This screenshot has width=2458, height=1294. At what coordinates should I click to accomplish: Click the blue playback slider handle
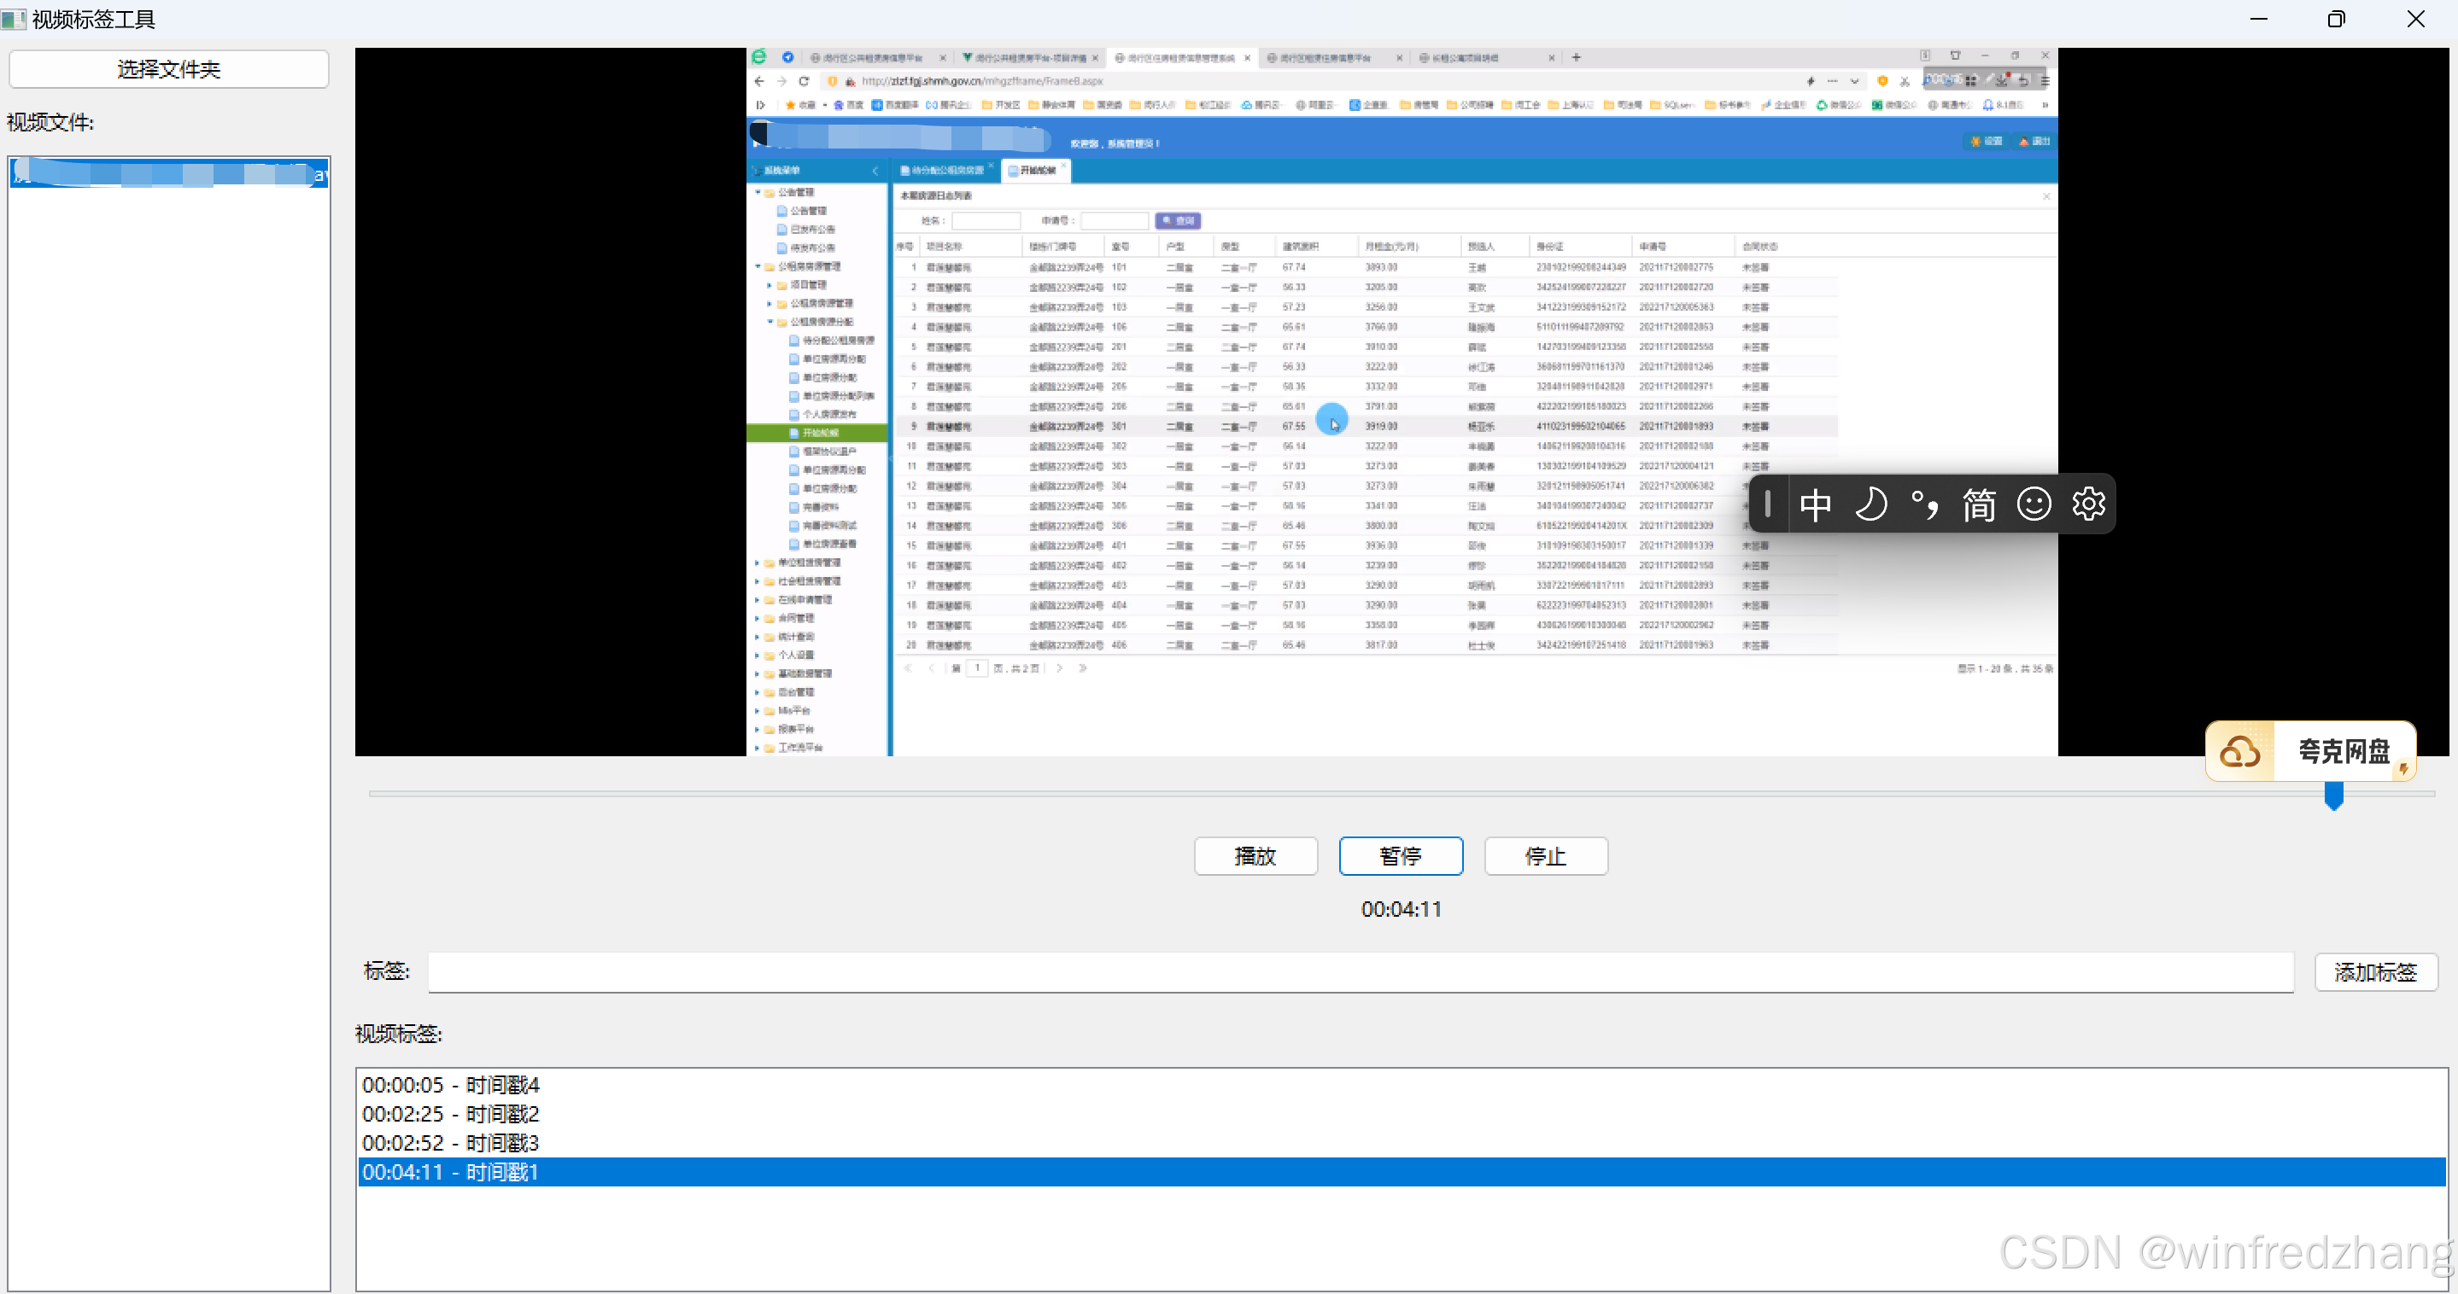coord(2333,795)
